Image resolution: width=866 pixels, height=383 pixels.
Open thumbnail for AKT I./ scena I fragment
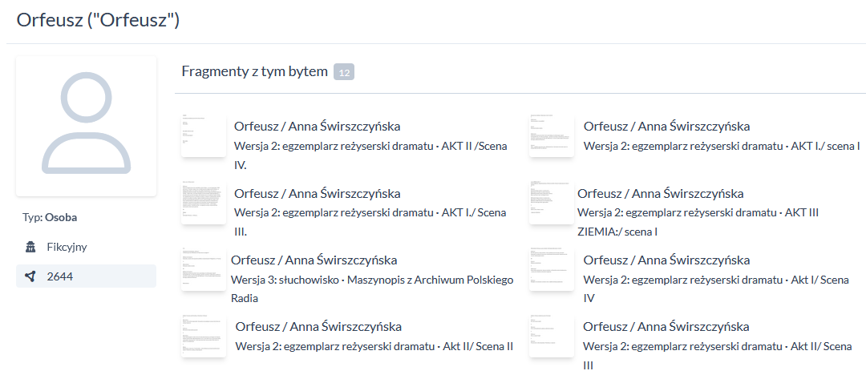552,135
